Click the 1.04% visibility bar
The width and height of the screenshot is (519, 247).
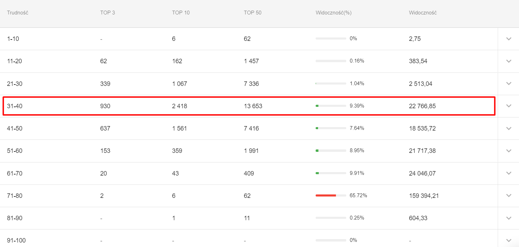tap(331, 83)
